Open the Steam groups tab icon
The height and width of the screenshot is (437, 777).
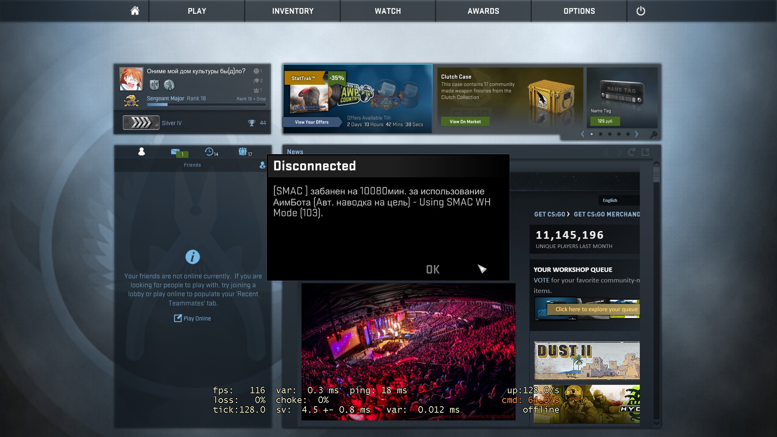[x=243, y=152]
